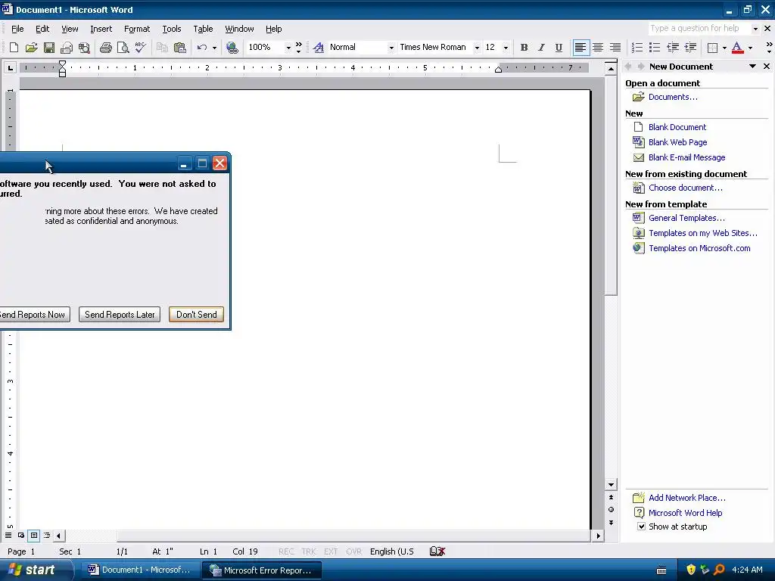The height and width of the screenshot is (581, 775).
Task: Open the Tools menu
Action: point(172,29)
